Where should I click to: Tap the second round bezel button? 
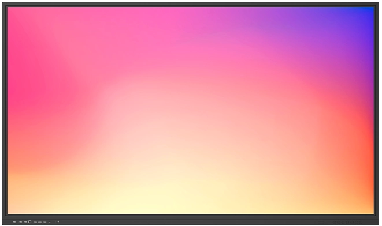pos(339,223)
